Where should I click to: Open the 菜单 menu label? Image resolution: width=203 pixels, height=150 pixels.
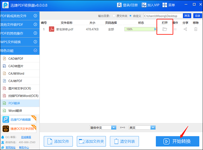(x=171, y=5)
